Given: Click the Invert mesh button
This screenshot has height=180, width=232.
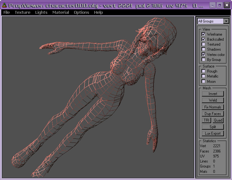Looking at the screenshot, I should click(213, 94).
